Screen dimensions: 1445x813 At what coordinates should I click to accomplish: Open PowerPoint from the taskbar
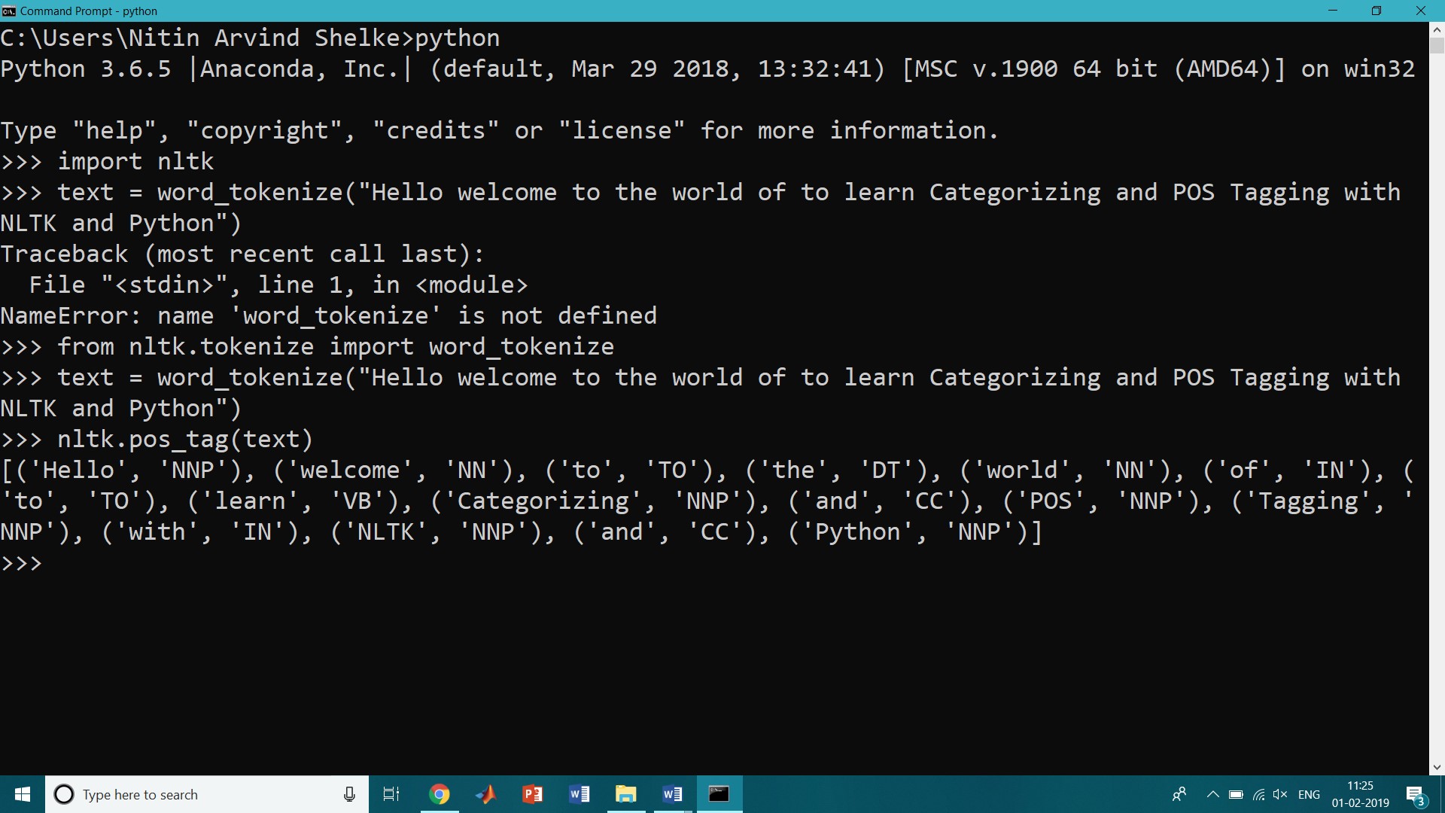[533, 794]
